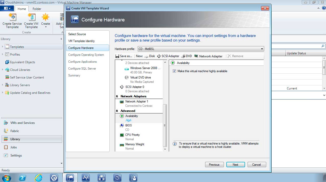This screenshot has width=326, height=182.
Task: Add a new DVD drive
Action: [x=187, y=56]
